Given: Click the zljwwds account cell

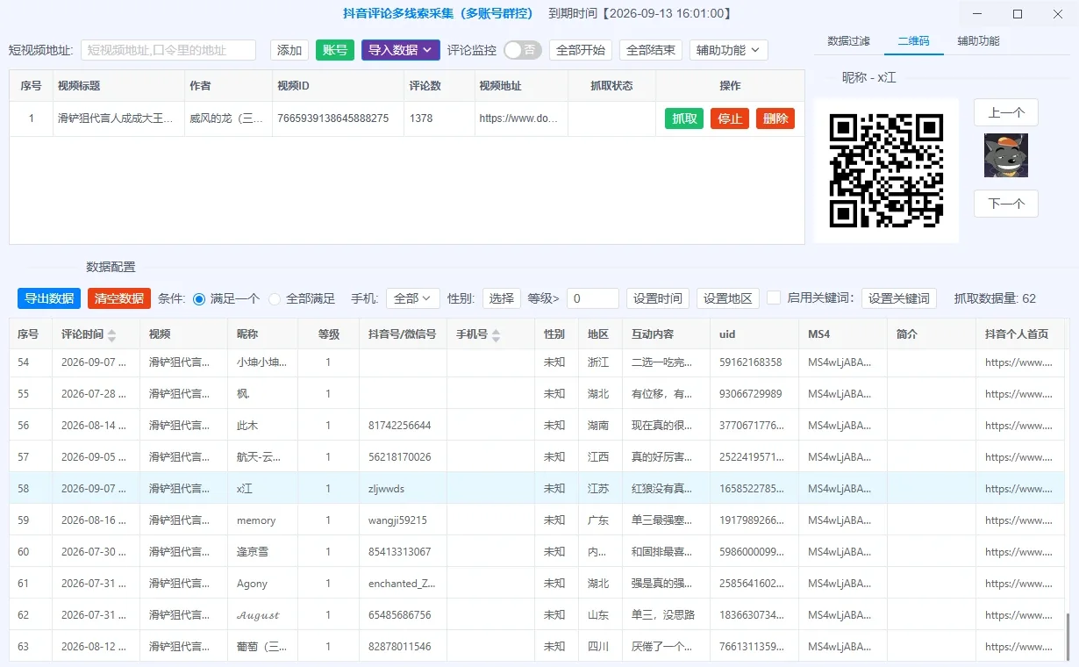Looking at the screenshot, I should coord(403,489).
